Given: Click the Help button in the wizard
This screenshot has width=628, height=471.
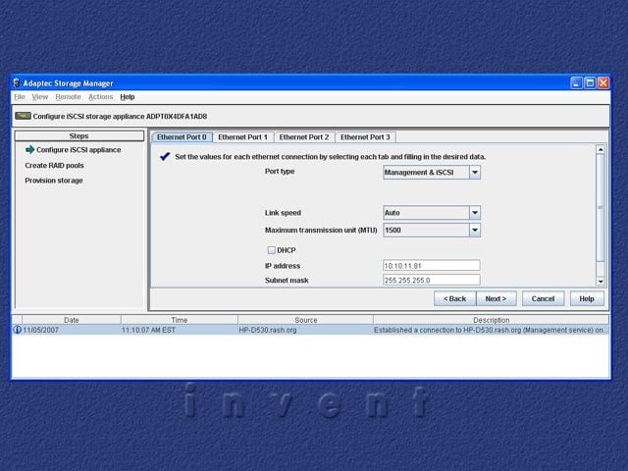Looking at the screenshot, I should point(587,298).
